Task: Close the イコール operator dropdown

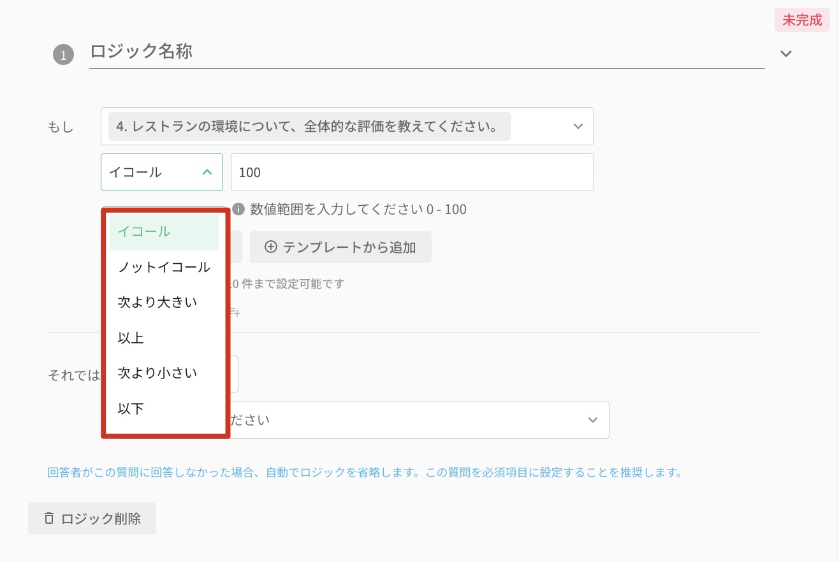Action: click(162, 172)
